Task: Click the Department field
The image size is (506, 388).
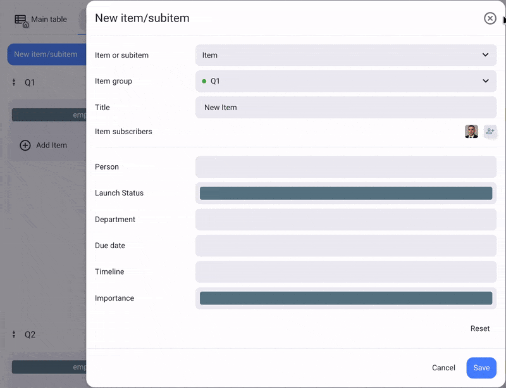Action: click(345, 220)
